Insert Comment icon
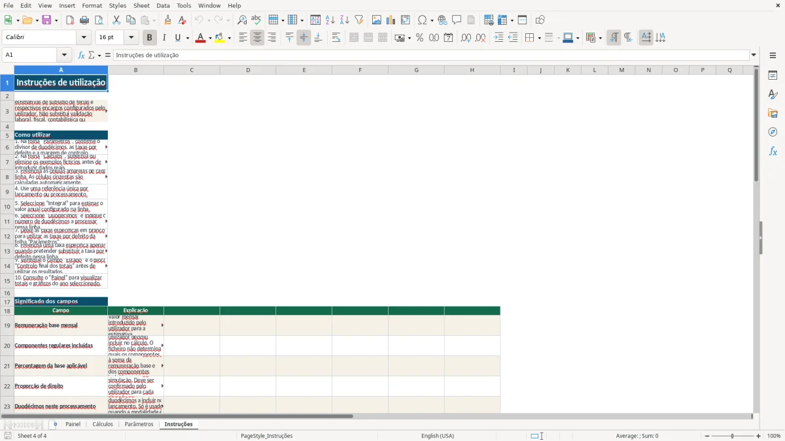Image resolution: width=785 pixels, height=441 pixels. 457,20
